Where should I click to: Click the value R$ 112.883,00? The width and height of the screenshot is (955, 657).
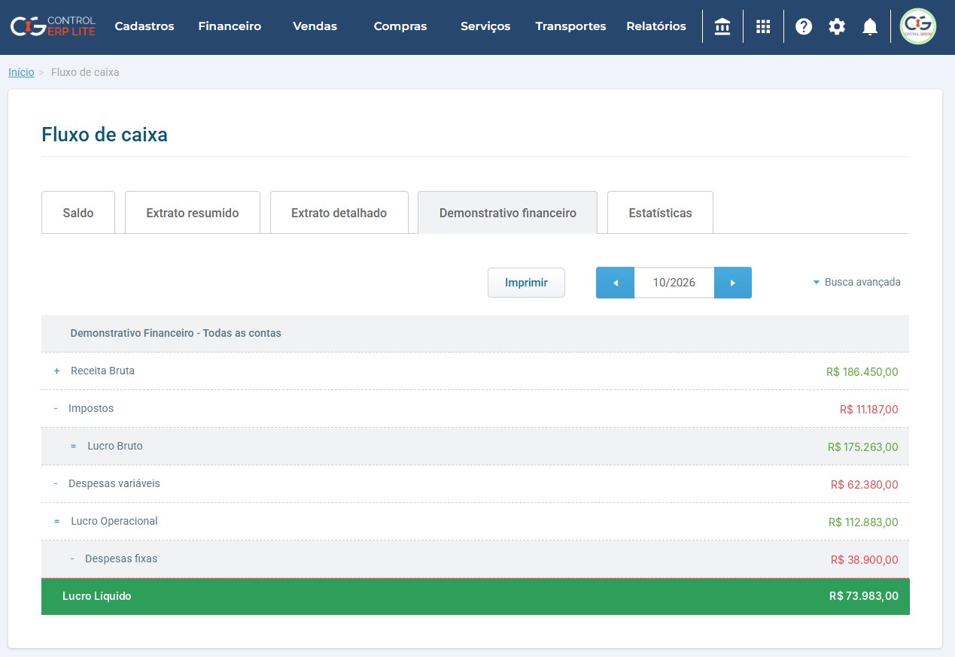[x=863, y=522]
